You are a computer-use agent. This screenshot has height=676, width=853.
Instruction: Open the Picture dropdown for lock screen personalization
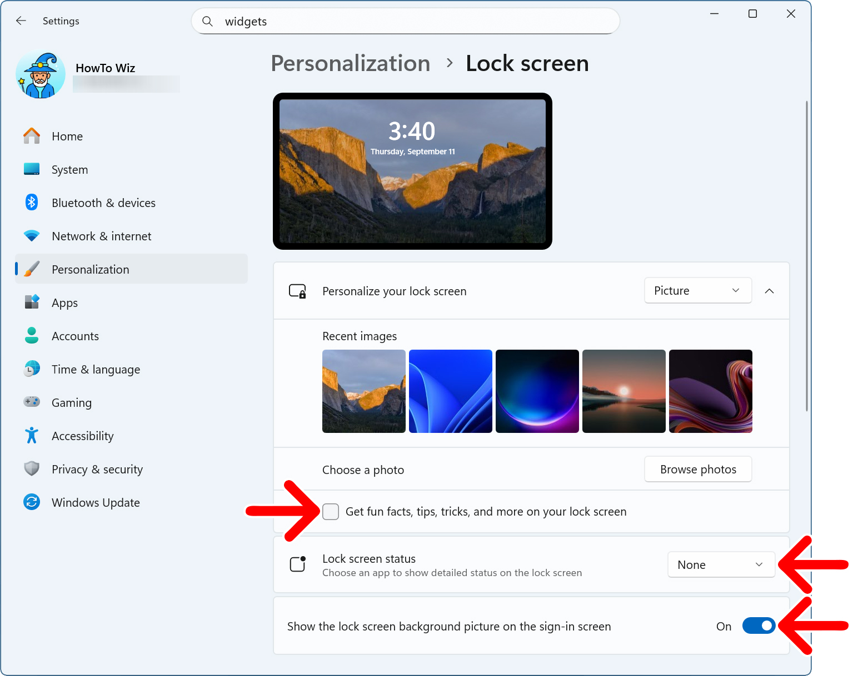pos(697,290)
